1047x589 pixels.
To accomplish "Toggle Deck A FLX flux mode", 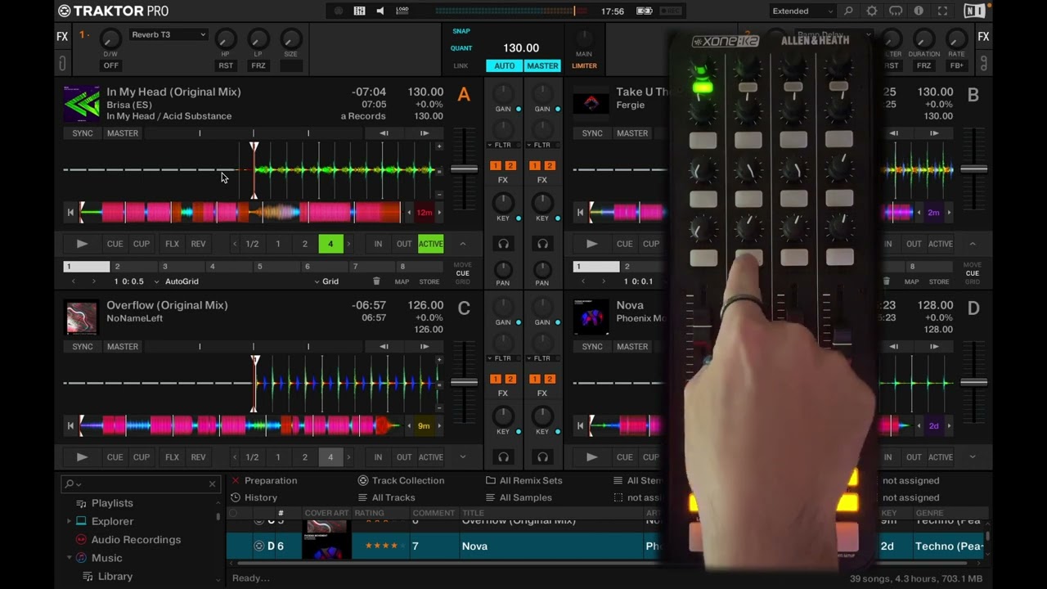I will tap(172, 244).
